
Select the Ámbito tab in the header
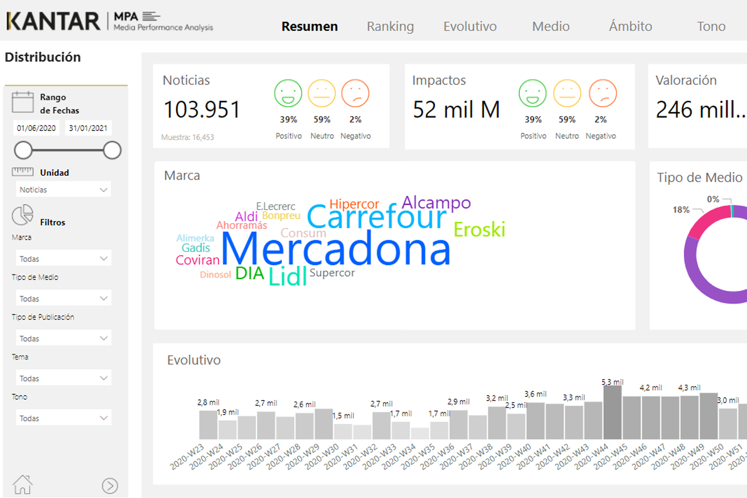click(630, 26)
